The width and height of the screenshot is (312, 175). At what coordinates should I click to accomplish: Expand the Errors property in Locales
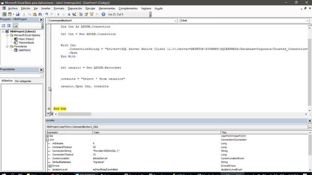(50, 166)
